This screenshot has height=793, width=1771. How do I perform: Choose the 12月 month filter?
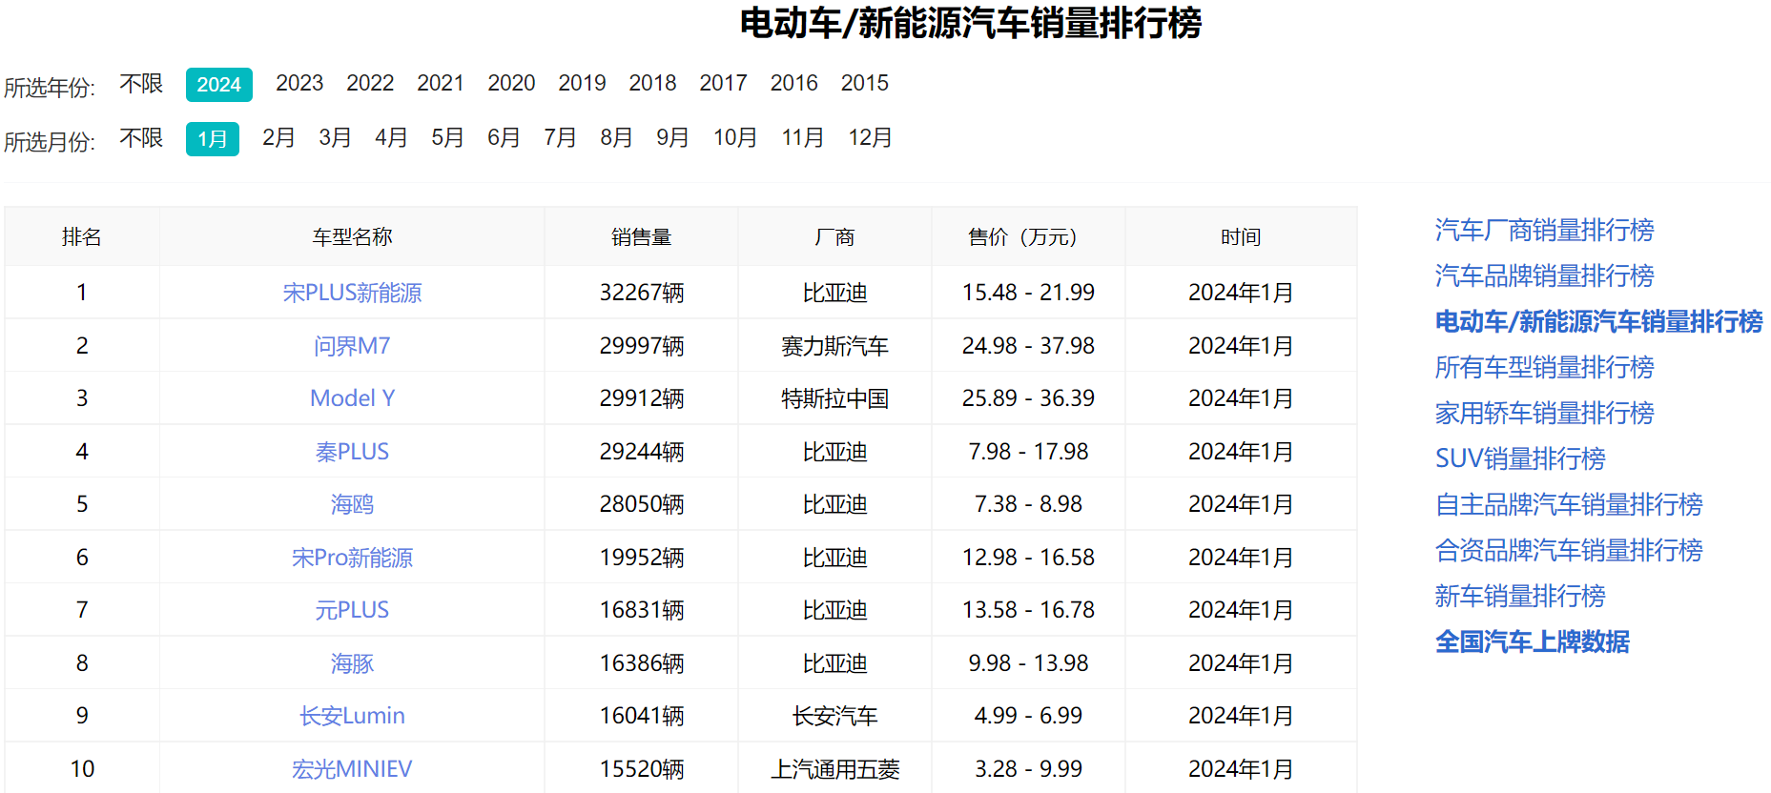point(870,138)
